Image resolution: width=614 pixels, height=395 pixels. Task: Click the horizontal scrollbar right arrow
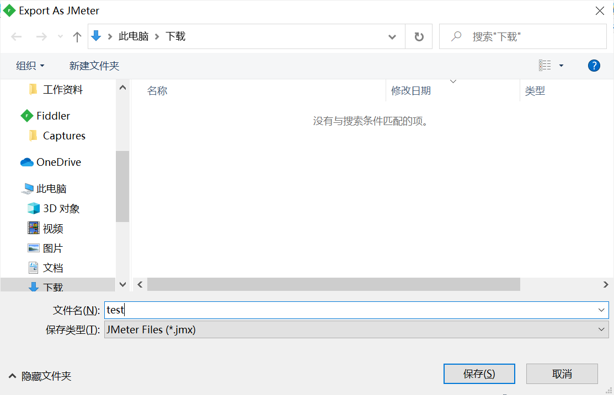click(x=606, y=284)
